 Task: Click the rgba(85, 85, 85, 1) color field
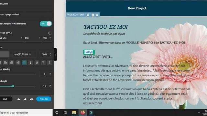[x=24, y=54]
